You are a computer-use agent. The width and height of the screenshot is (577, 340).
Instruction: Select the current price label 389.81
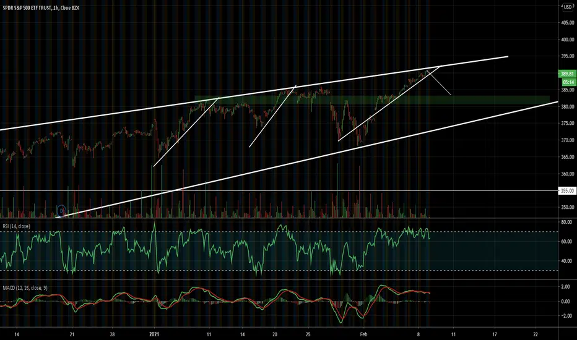(568, 74)
